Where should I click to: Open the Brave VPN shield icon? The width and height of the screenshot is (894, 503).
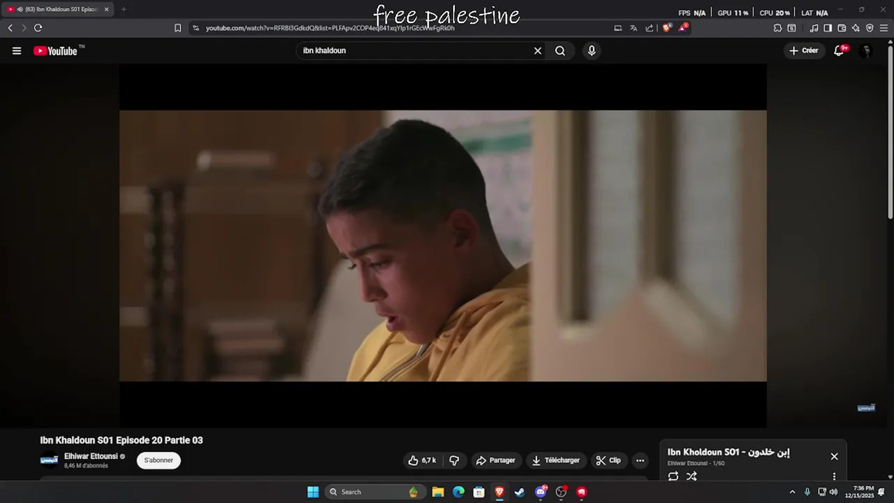[x=870, y=28]
